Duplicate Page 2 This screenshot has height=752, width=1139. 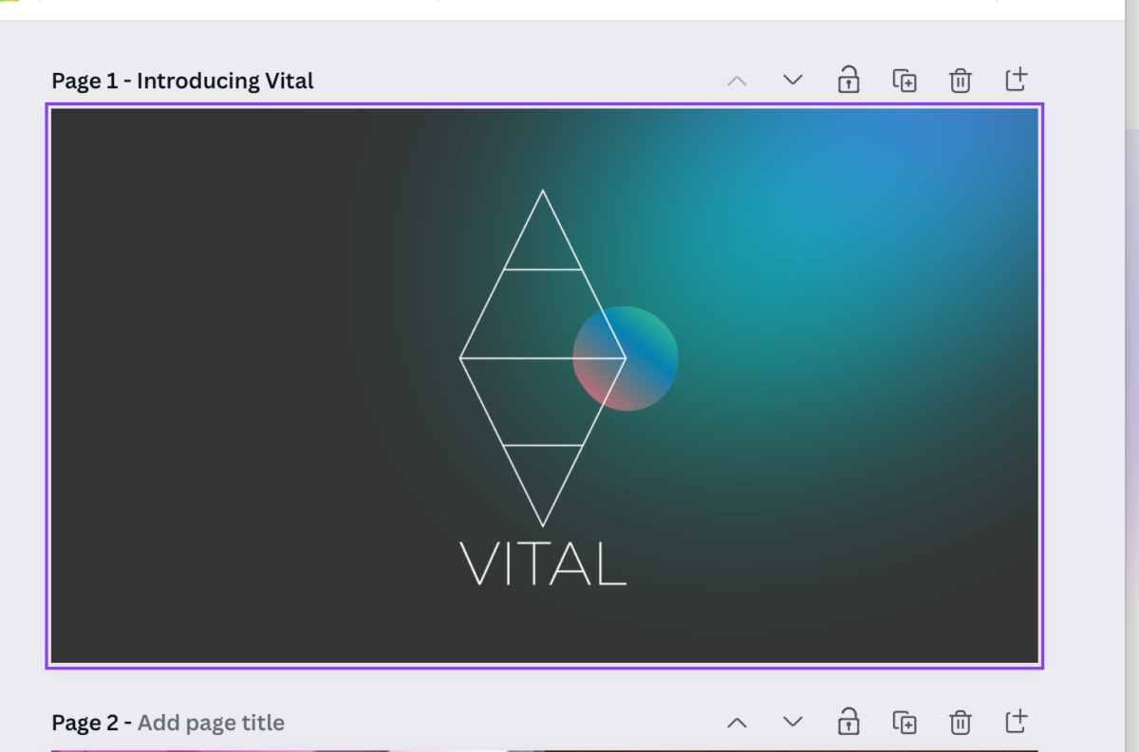[905, 723]
